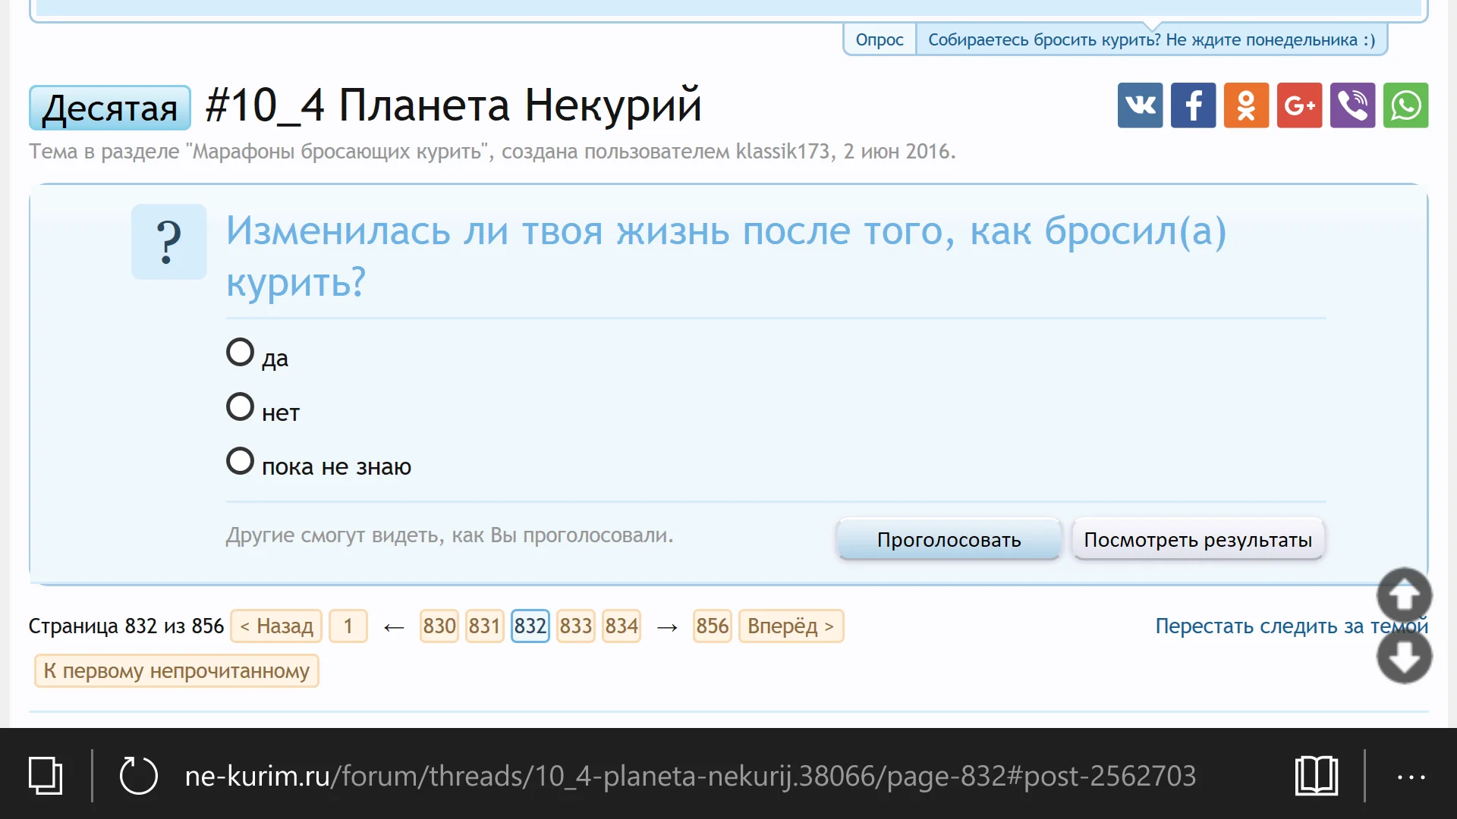
Task: Go to page 833
Action: point(575,626)
